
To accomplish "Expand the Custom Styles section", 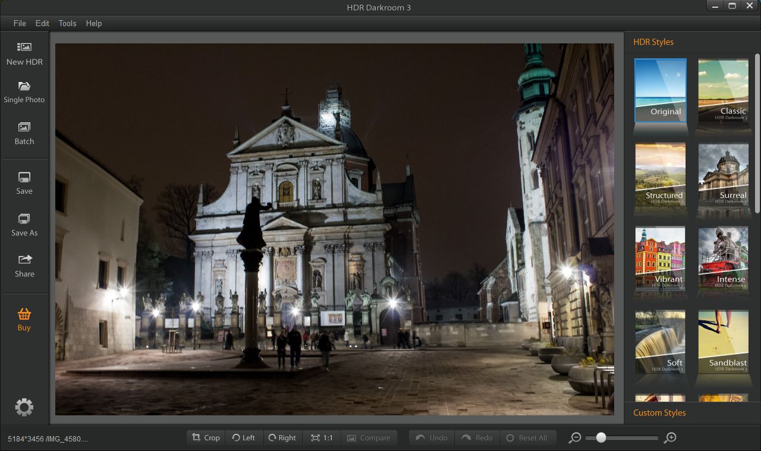I will coord(659,412).
